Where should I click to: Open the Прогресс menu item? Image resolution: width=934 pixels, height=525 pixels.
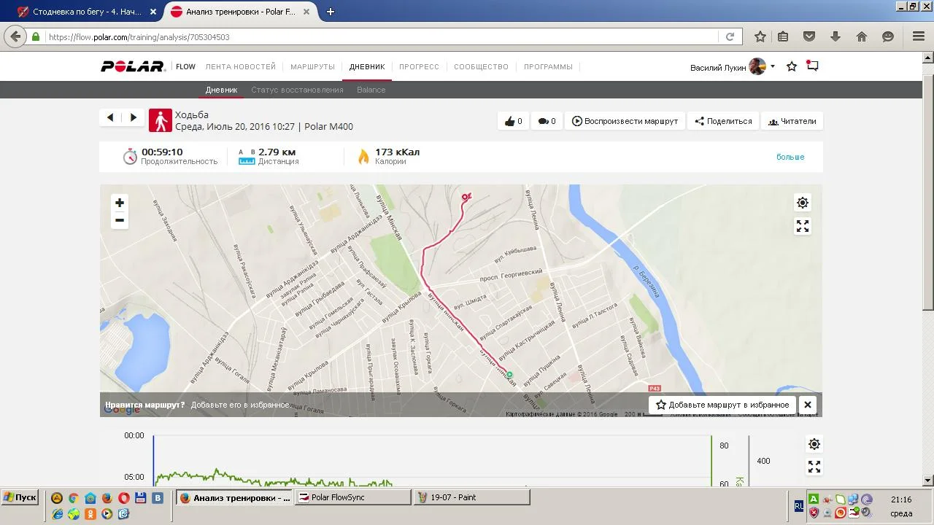click(420, 66)
